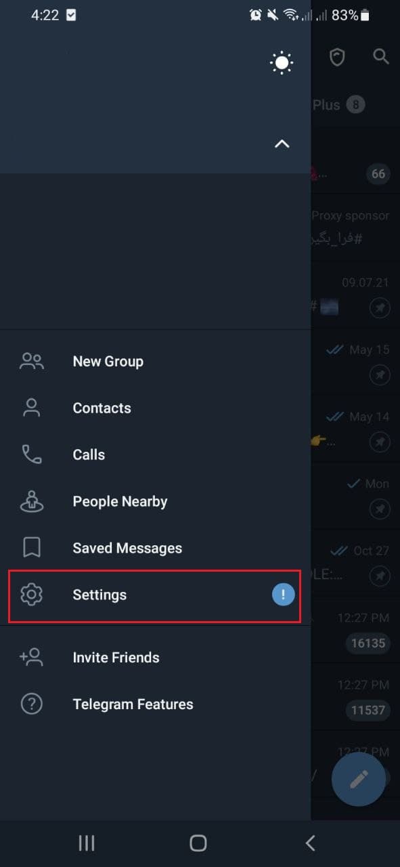
Task: Toggle day/night theme with sun icon
Action: (282, 63)
